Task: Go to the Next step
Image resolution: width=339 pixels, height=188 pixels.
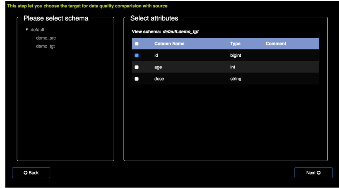Action: 313,173
